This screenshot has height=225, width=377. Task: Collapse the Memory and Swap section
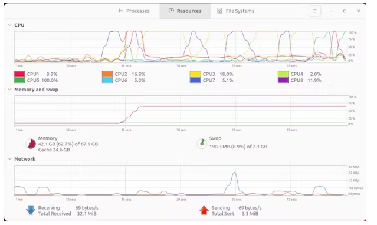coord(9,90)
